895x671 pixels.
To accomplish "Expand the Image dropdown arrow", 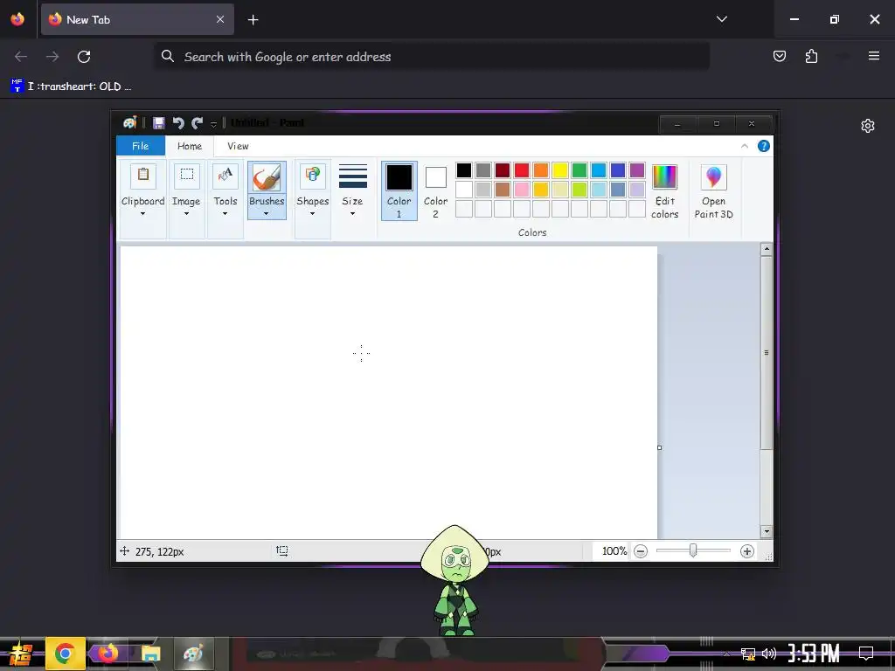I will click(x=186, y=213).
